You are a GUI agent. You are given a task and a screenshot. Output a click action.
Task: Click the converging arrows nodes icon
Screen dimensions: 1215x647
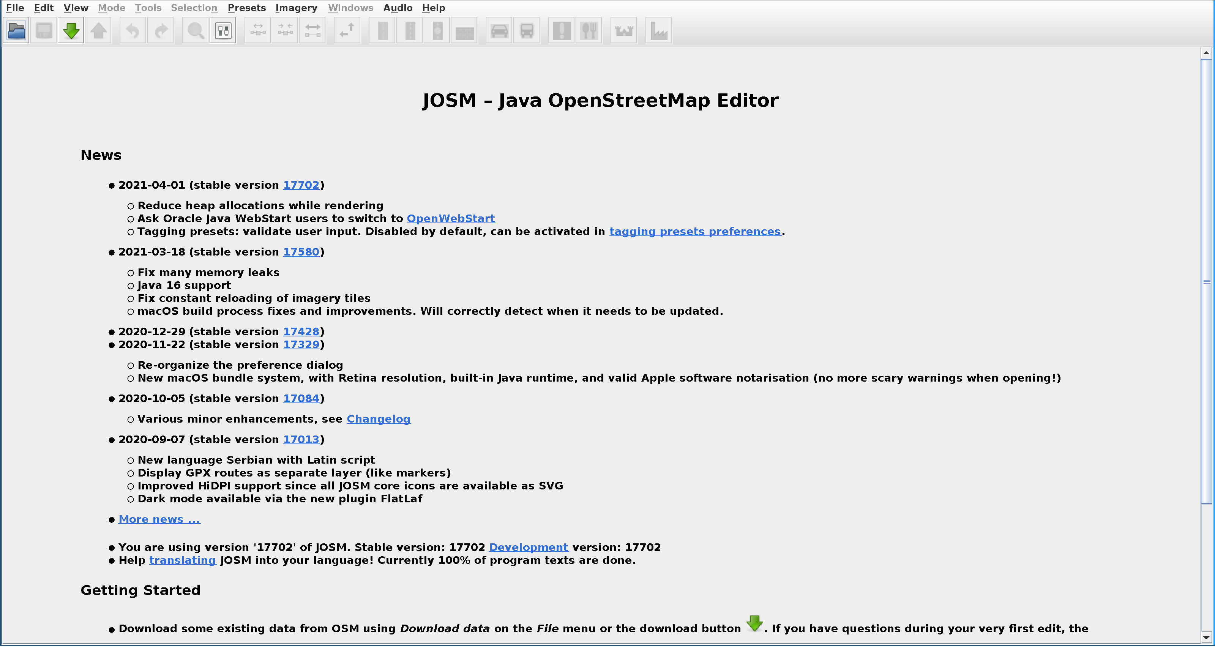click(x=285, y=31)
